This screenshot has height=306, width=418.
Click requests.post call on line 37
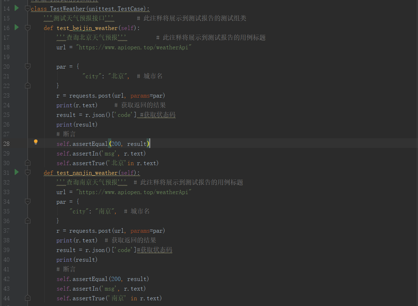(117, 231)
